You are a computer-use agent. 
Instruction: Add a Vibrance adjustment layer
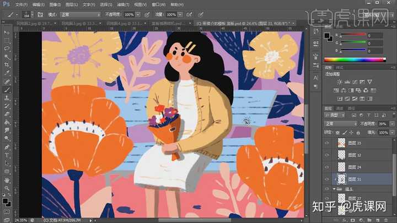(369, 81)
